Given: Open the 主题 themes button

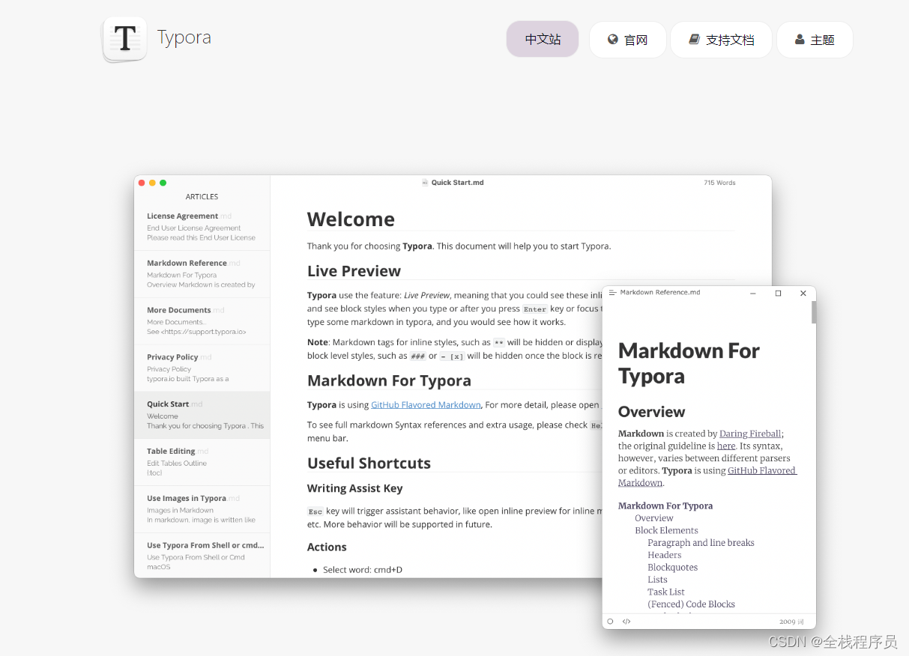Looking at the screenshot, I should click(x=815, y=40).
